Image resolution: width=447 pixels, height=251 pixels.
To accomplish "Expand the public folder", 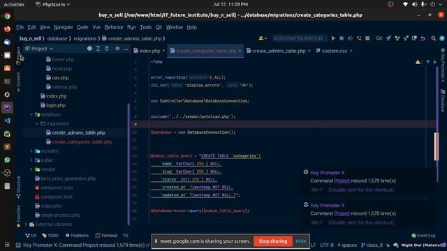I will click(x=31, y=160).
